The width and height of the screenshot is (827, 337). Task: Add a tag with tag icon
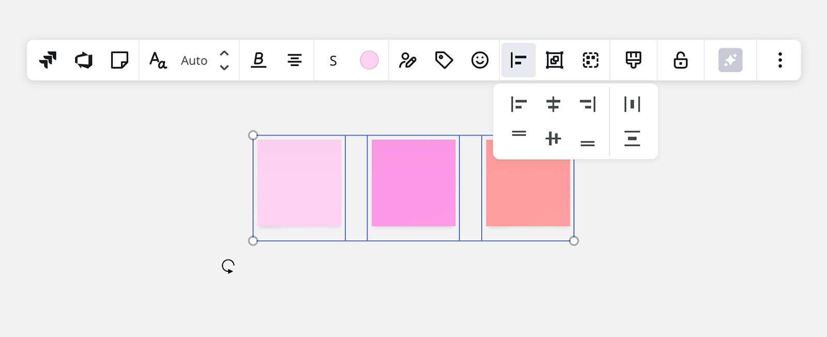pyautogui.click(x=443, y=60)
